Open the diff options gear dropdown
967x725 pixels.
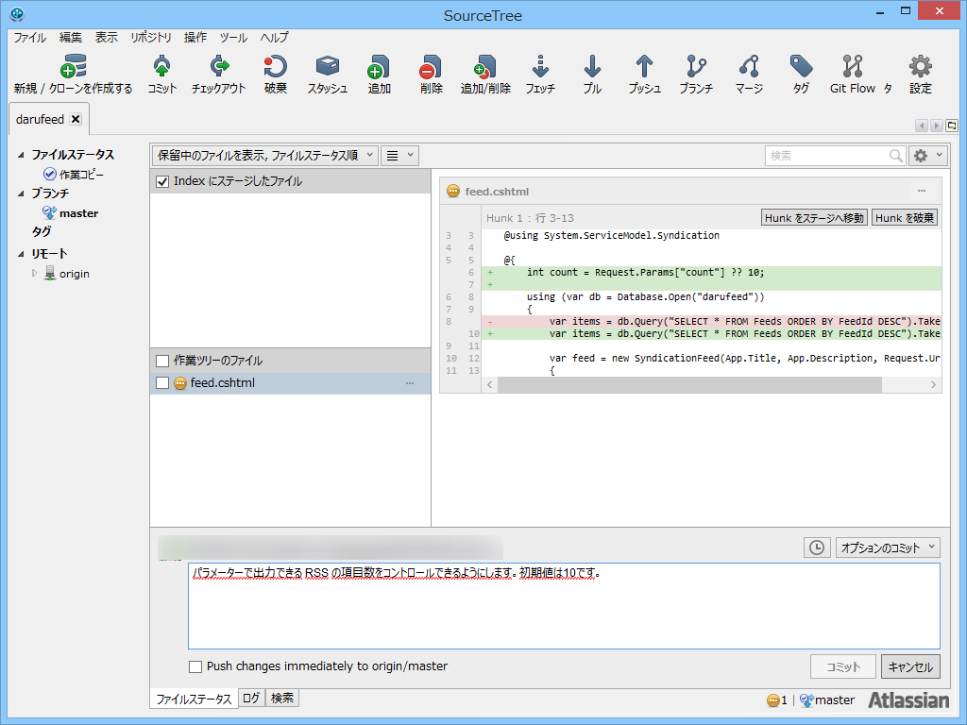[x=927, y=156]
